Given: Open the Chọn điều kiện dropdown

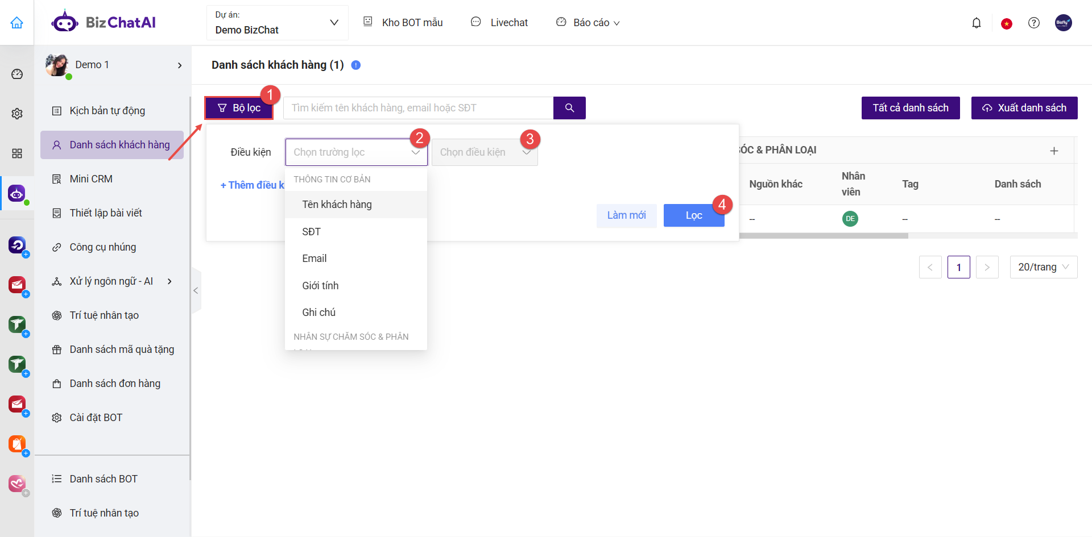Looking at the screenshot, I should tap(484, 152).
